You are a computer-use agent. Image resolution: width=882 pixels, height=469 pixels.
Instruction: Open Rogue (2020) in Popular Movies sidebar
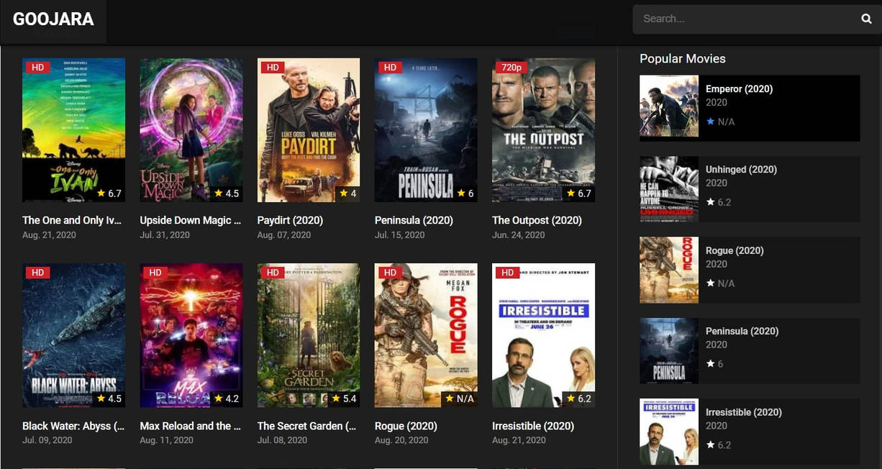pos(735,250)
